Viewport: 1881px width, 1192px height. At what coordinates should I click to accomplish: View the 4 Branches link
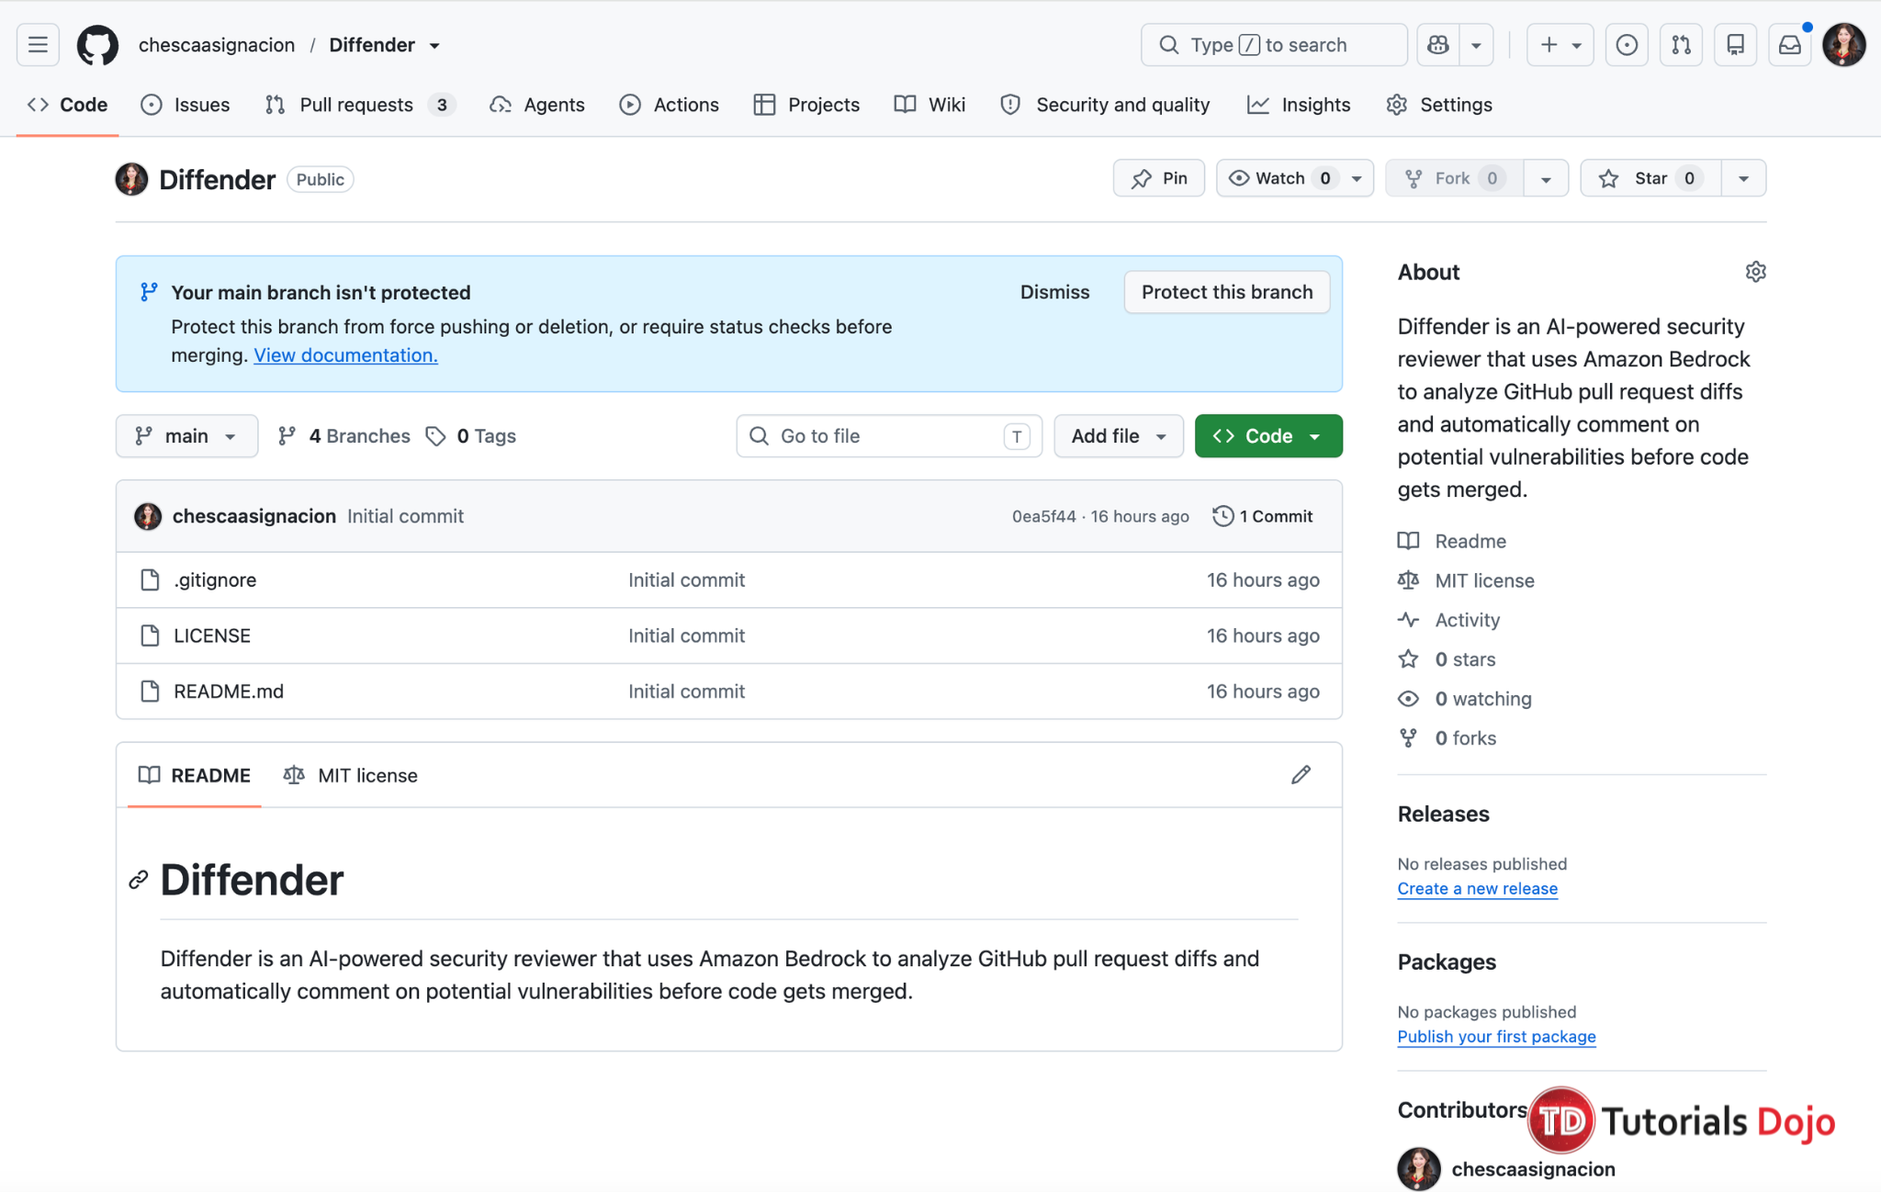pos(344,436)
